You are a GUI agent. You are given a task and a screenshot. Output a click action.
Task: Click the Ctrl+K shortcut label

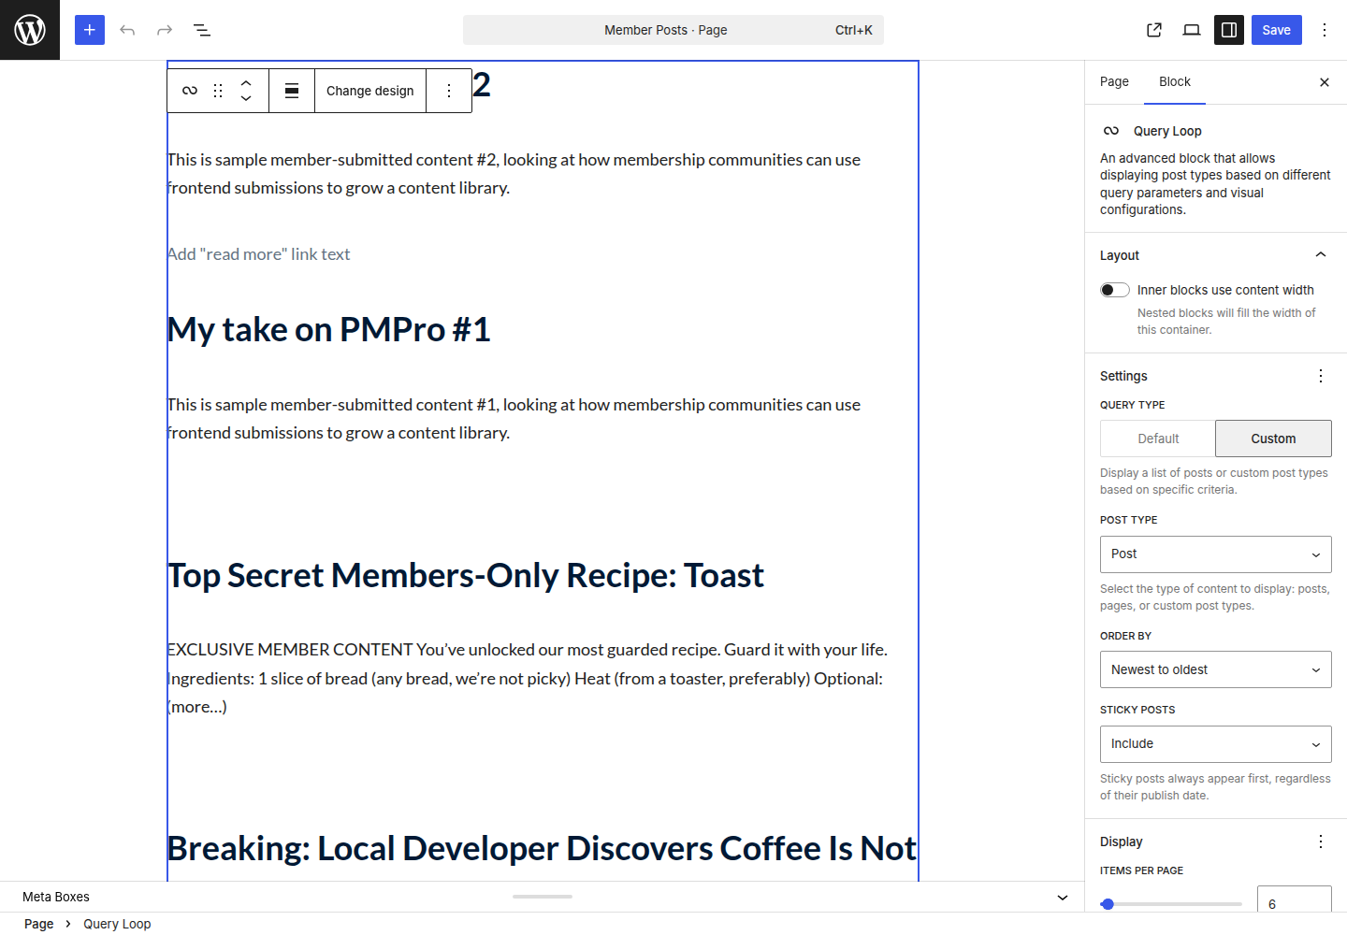click(x=854, y=30)
